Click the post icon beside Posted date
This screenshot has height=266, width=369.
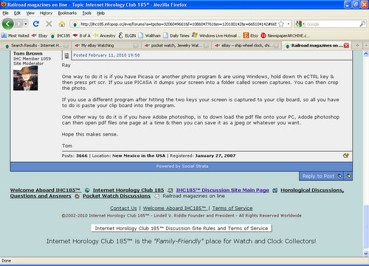(66, 56)
